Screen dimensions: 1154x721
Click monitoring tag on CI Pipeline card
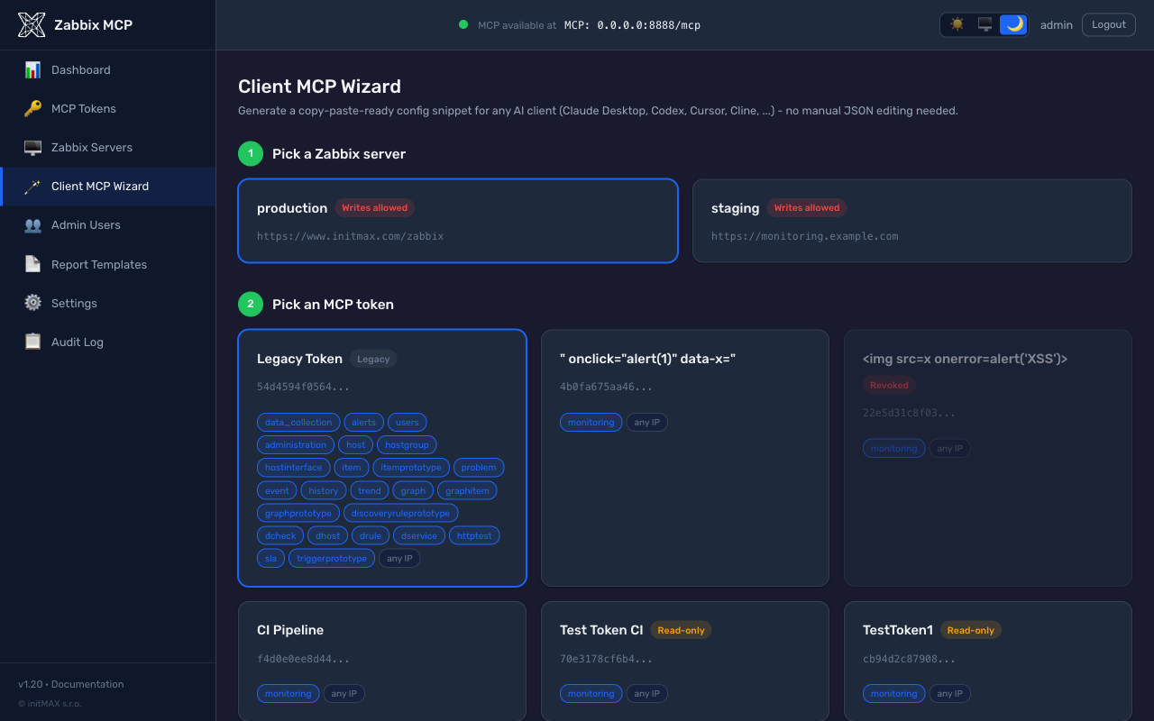pyautogui.click(x=288, y=694)
